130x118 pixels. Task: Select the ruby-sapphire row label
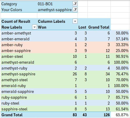(x=19, y=97)
